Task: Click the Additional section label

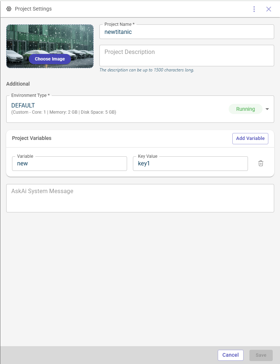Action: click(x=18, y=84)
